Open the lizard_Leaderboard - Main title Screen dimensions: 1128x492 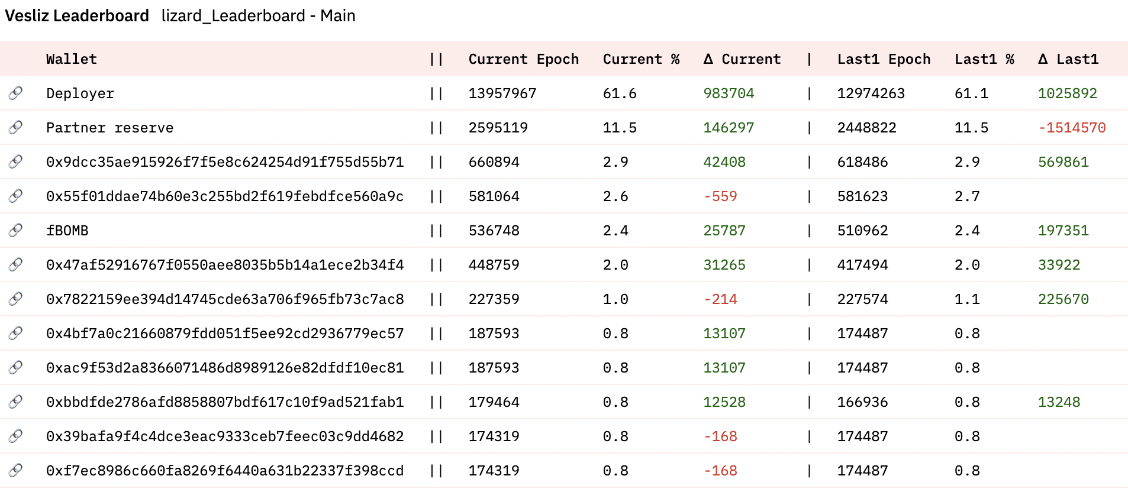pyautogui.click(x=258, y=16)
